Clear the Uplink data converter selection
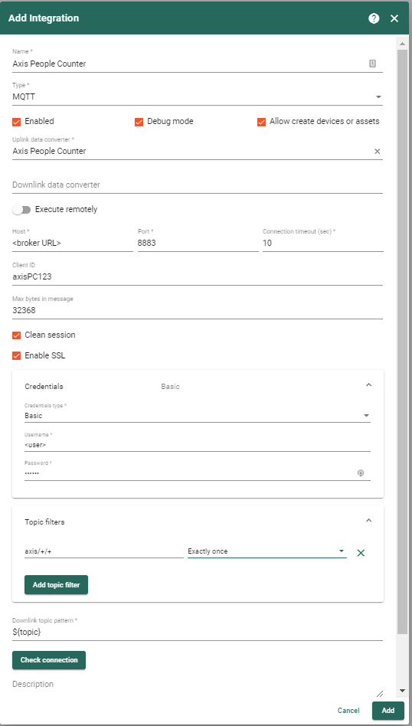This screenshot has height=726, width=412. pyautogui.click(x=377, y=152)
